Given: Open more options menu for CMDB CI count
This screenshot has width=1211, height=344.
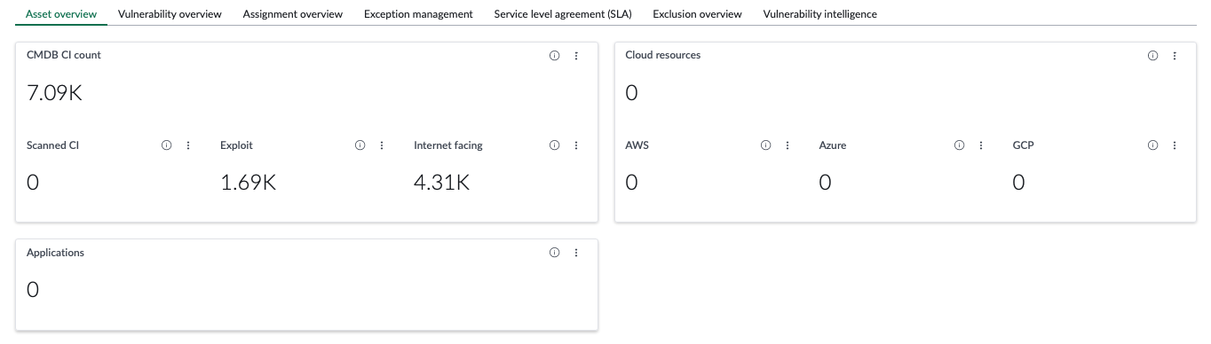Looking at the screenshot, I should tap(575, 55).
